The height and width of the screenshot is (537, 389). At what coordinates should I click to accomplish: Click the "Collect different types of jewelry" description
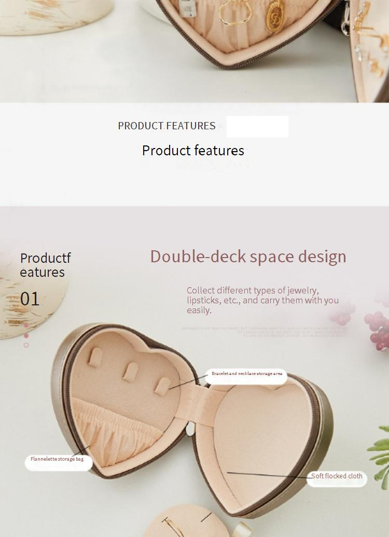pyautogui.click(x=262, y=300)
